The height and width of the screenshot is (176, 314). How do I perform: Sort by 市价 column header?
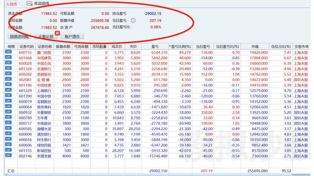[x=133, y=47]
